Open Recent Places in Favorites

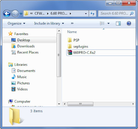pyautogui.click(x=28, y=52)
